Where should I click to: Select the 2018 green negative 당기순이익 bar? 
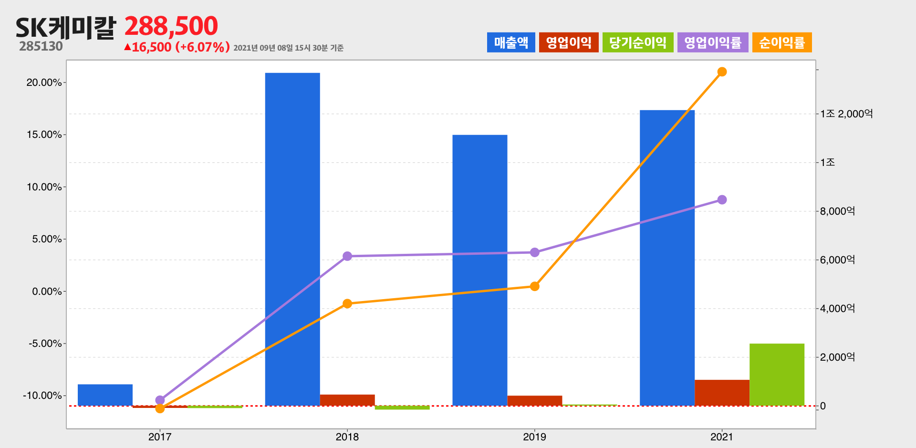pos(402,408)
